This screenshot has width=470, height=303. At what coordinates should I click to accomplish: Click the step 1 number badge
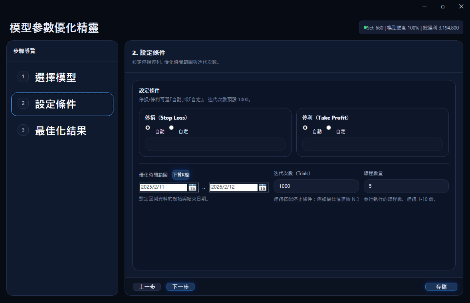pyautogui.click(x=23, y=77)
